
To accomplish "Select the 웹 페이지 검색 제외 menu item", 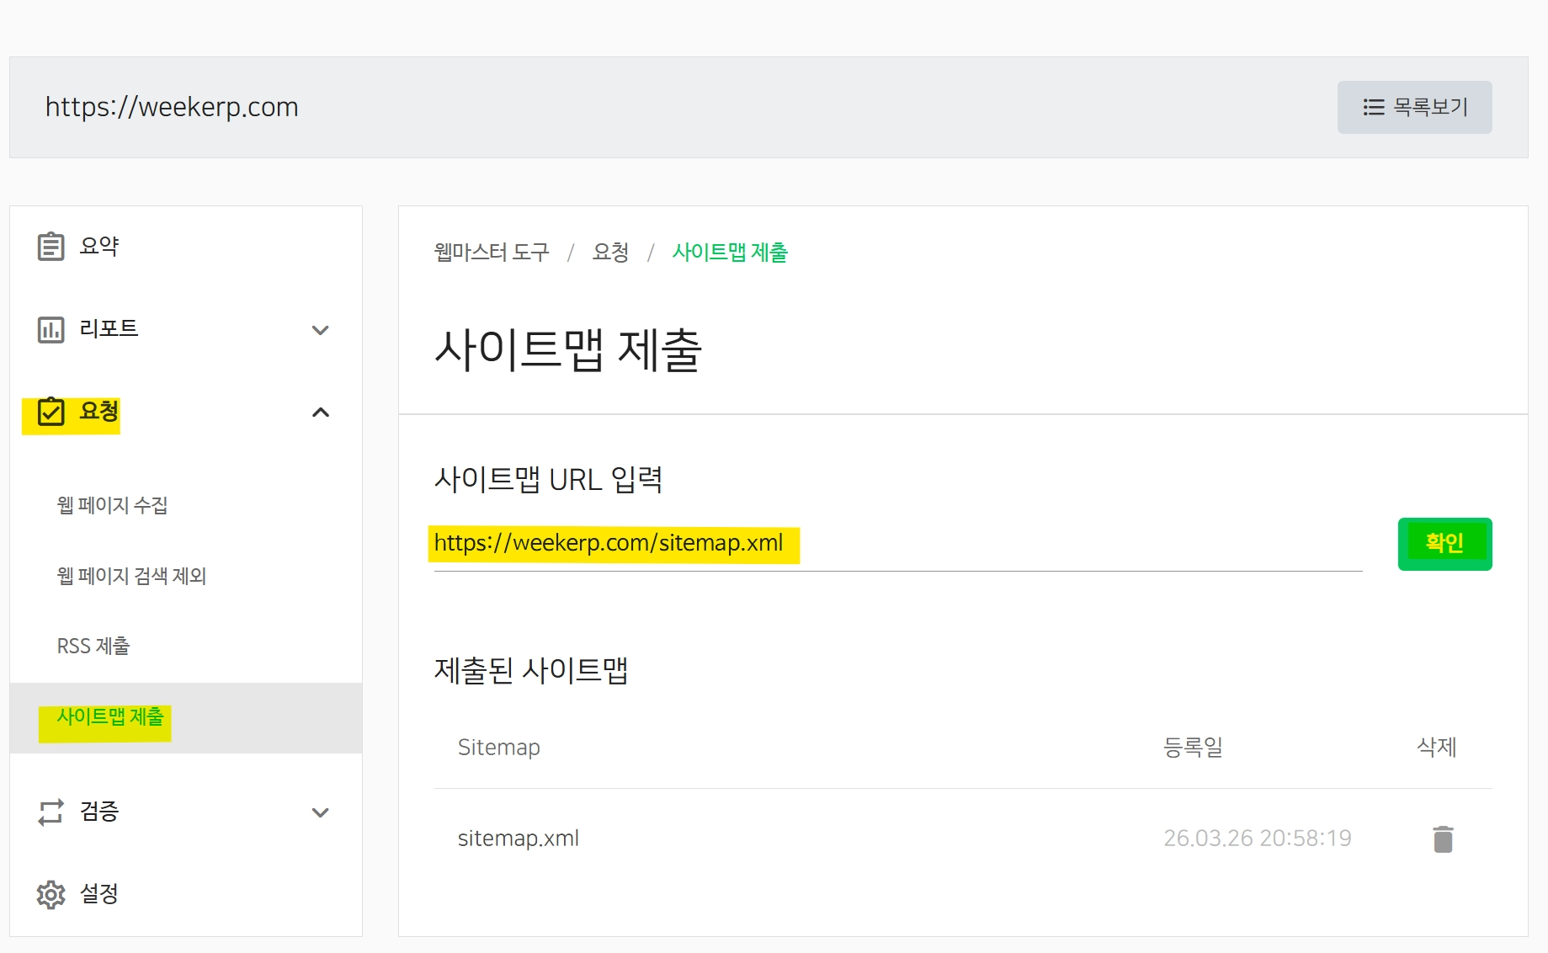I will pos(134,576).
